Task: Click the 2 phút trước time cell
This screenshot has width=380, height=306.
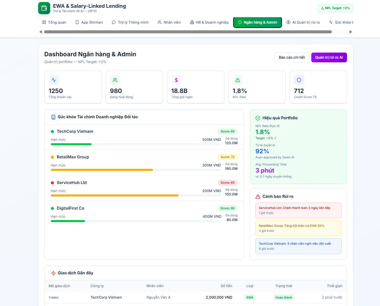Action: tap(332, 298)
